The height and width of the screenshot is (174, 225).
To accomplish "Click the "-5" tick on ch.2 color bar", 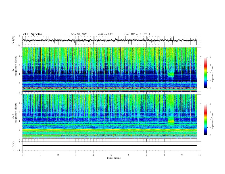I will point(209,120).
